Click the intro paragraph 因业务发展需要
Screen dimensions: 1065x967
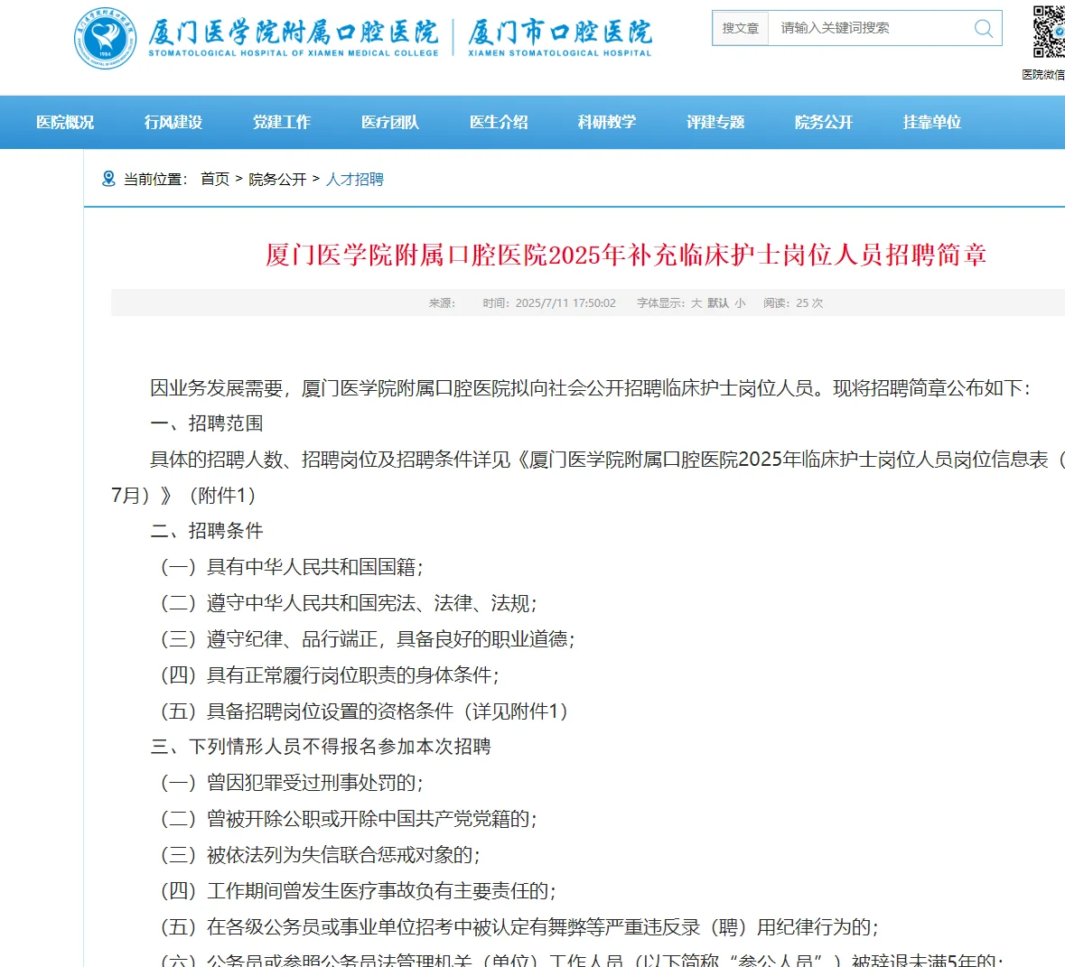pyautogui.click(x=591, y=388)
